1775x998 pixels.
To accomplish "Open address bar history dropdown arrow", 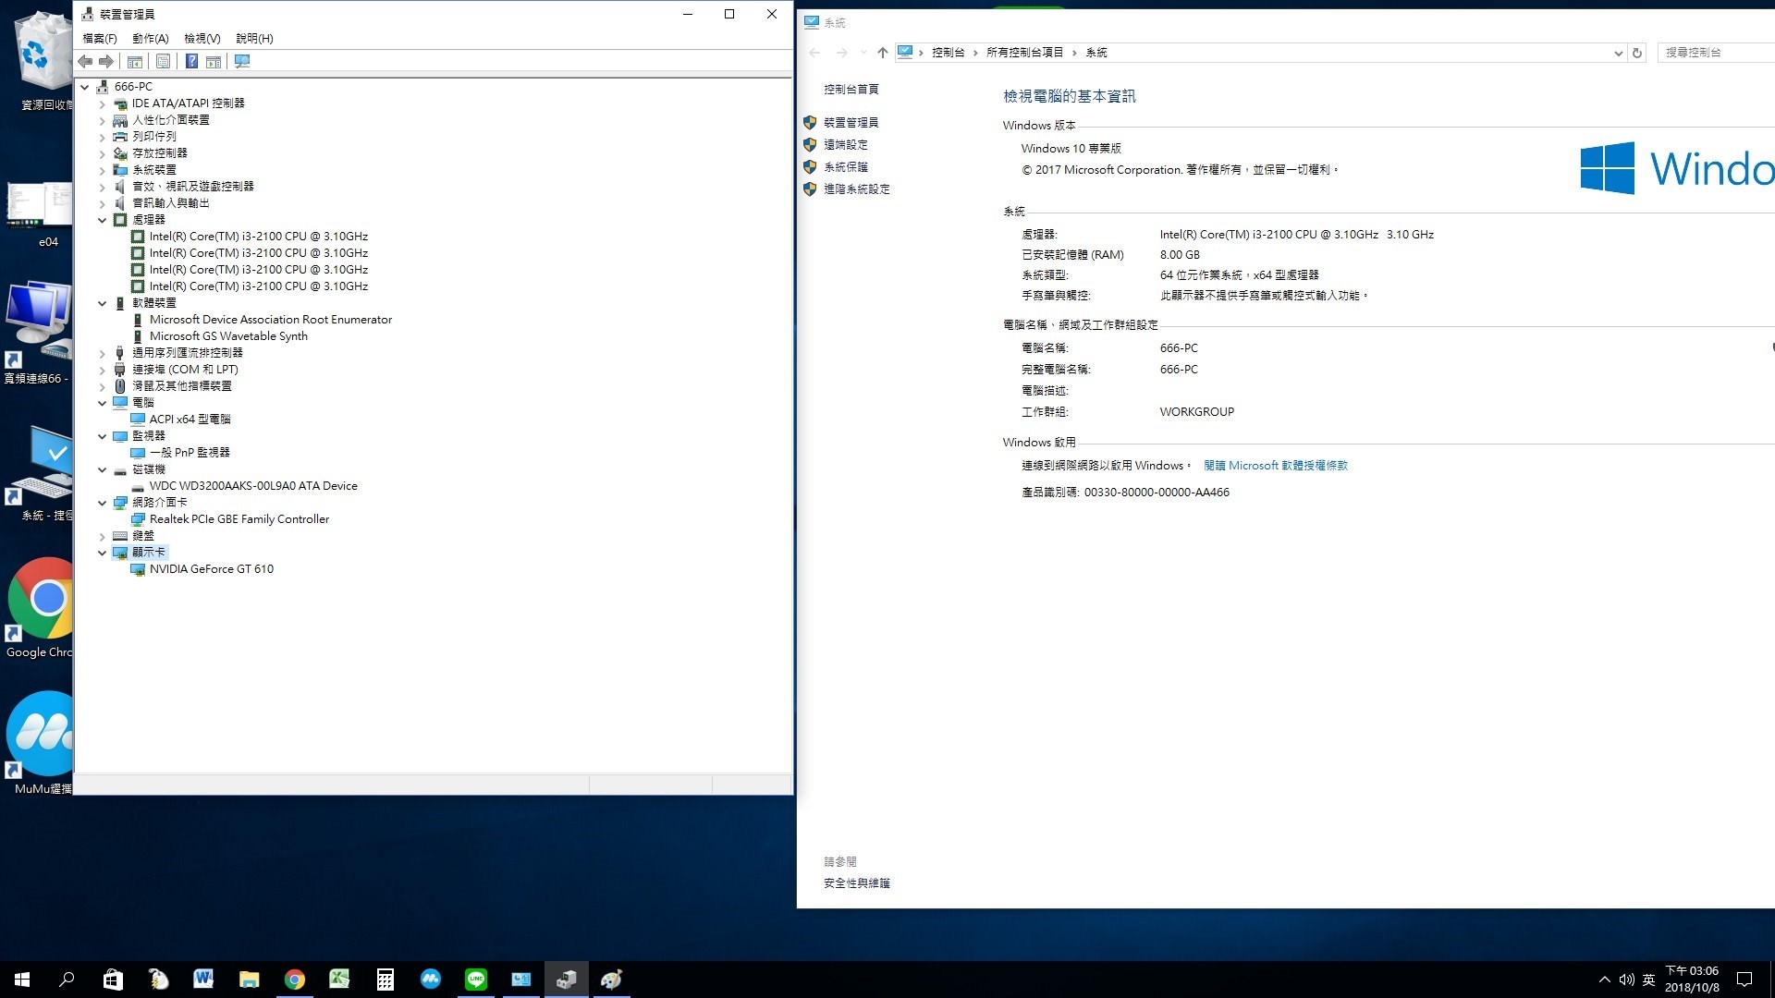I will (1618, 53).
